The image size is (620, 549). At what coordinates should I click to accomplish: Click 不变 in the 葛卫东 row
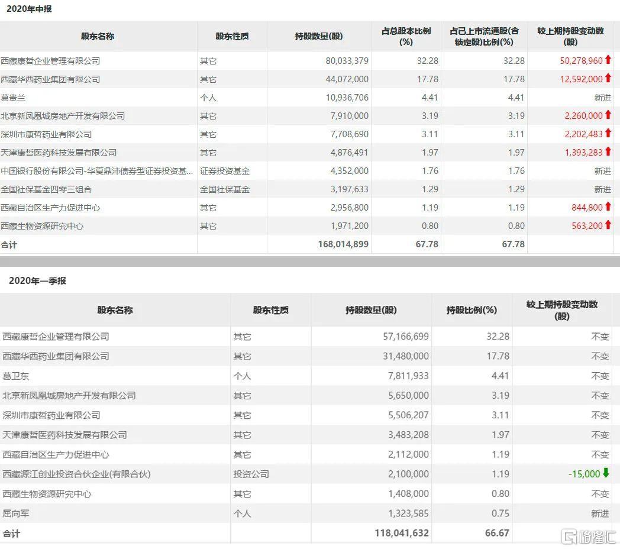tap(600, 376)
